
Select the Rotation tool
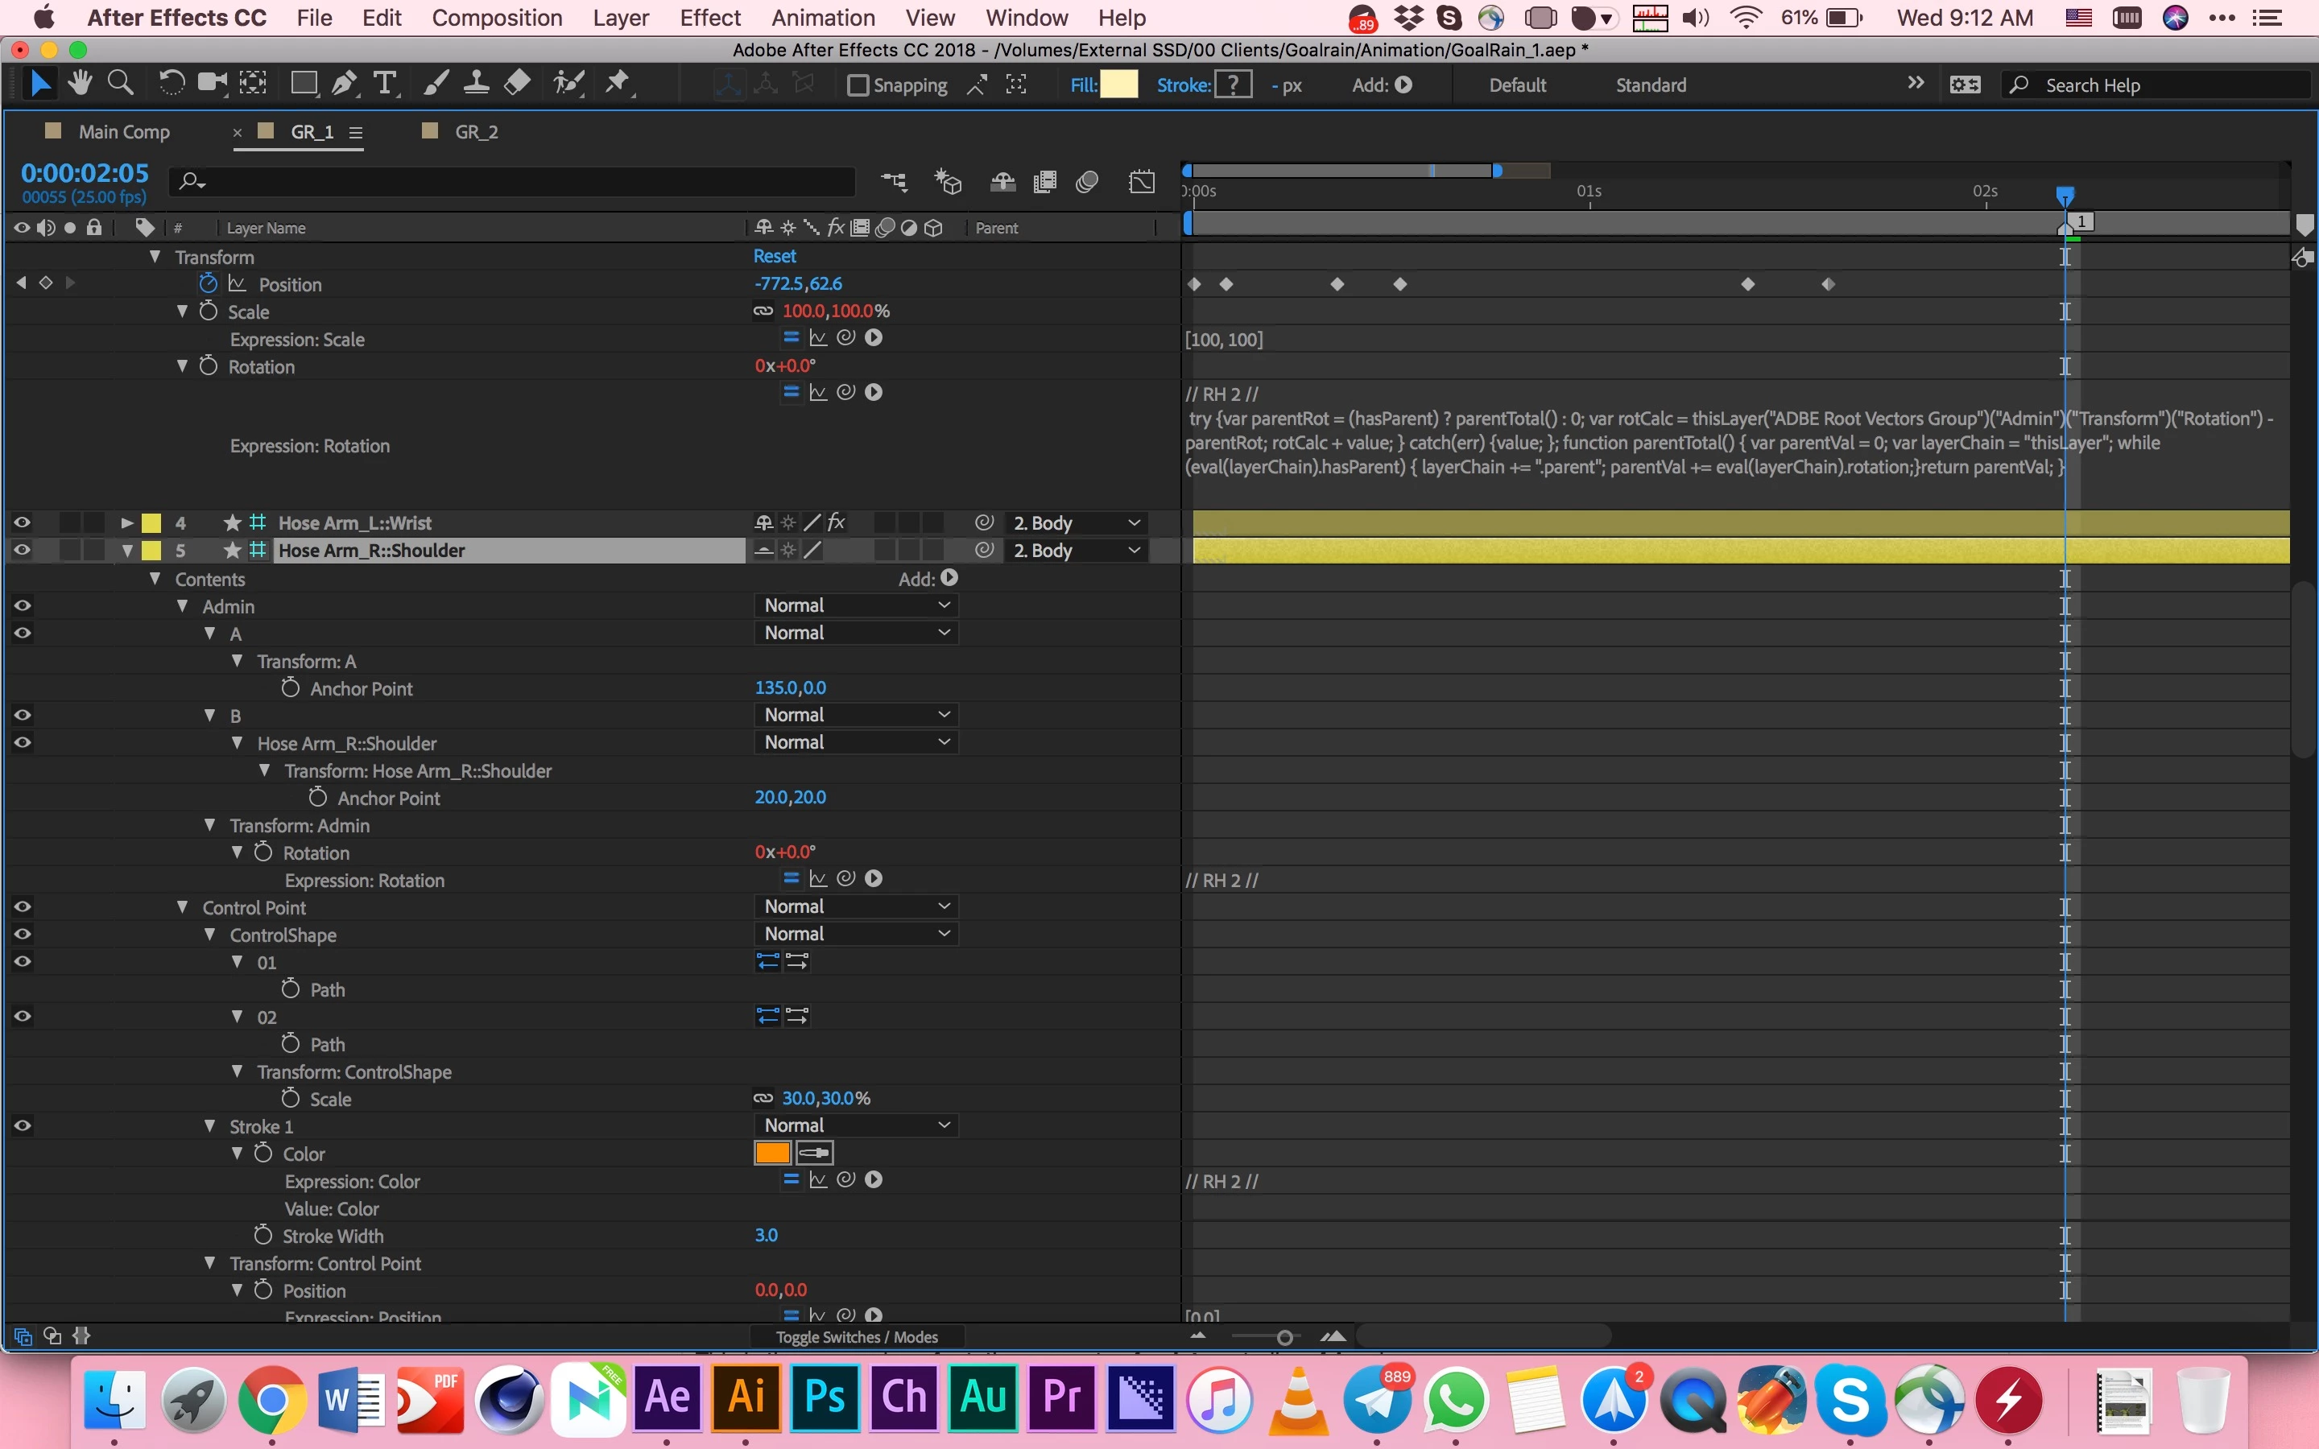(x=171, y=85)
